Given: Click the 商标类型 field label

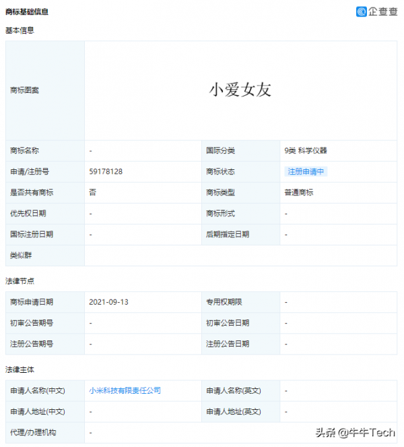Looking at the screenshot, I should coord(220,192).
